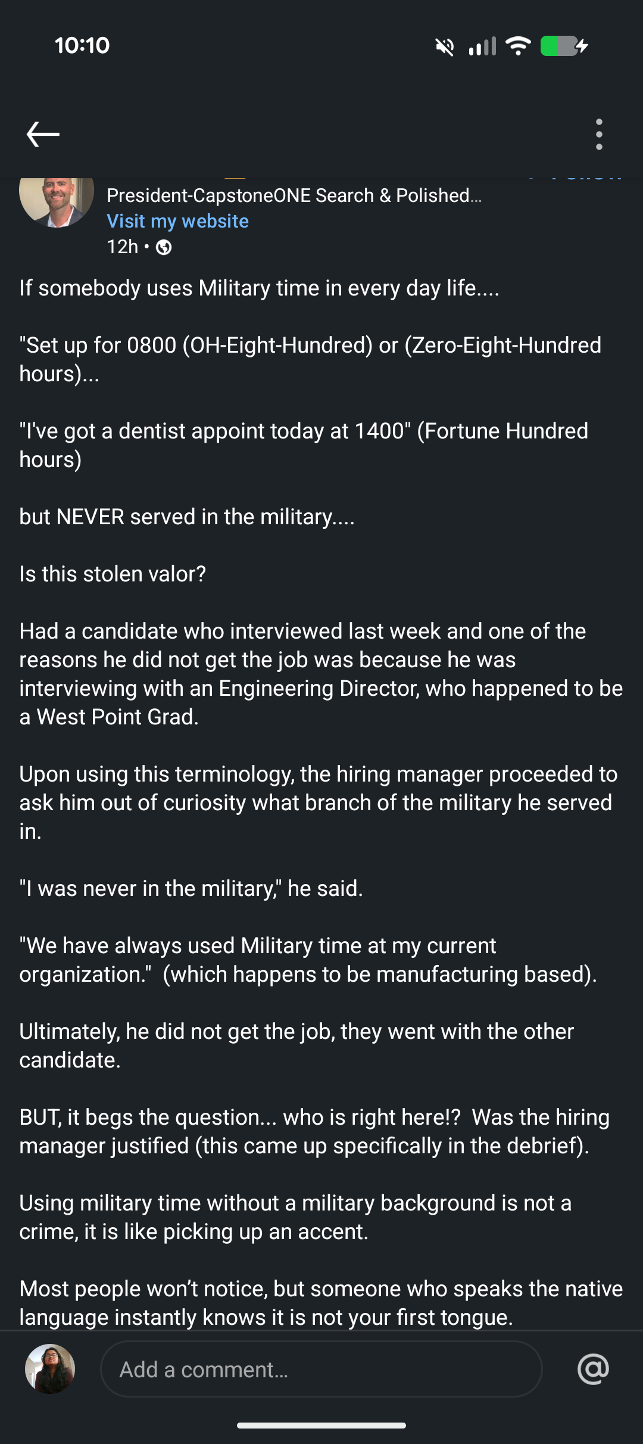The image size is (643, 1444).
Task: Tap the line "Is this stolen valor?"
Action: coord(113,574)
